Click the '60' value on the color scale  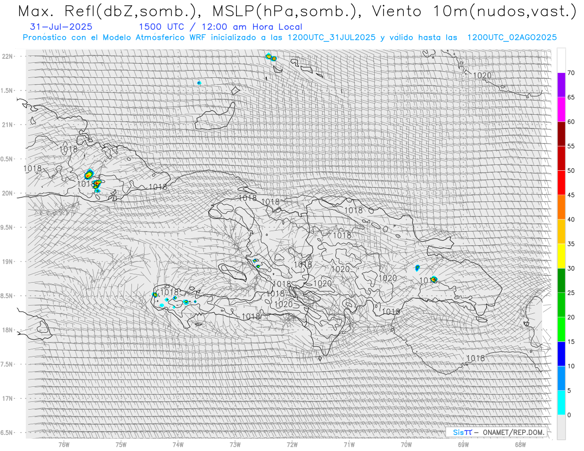(x=571, y=122)
